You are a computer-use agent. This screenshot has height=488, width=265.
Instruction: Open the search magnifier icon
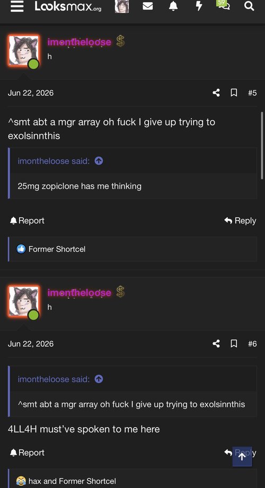tap(249, 6)
